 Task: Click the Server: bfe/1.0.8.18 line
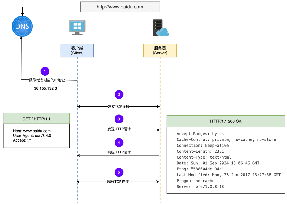(x=200, y=186)
